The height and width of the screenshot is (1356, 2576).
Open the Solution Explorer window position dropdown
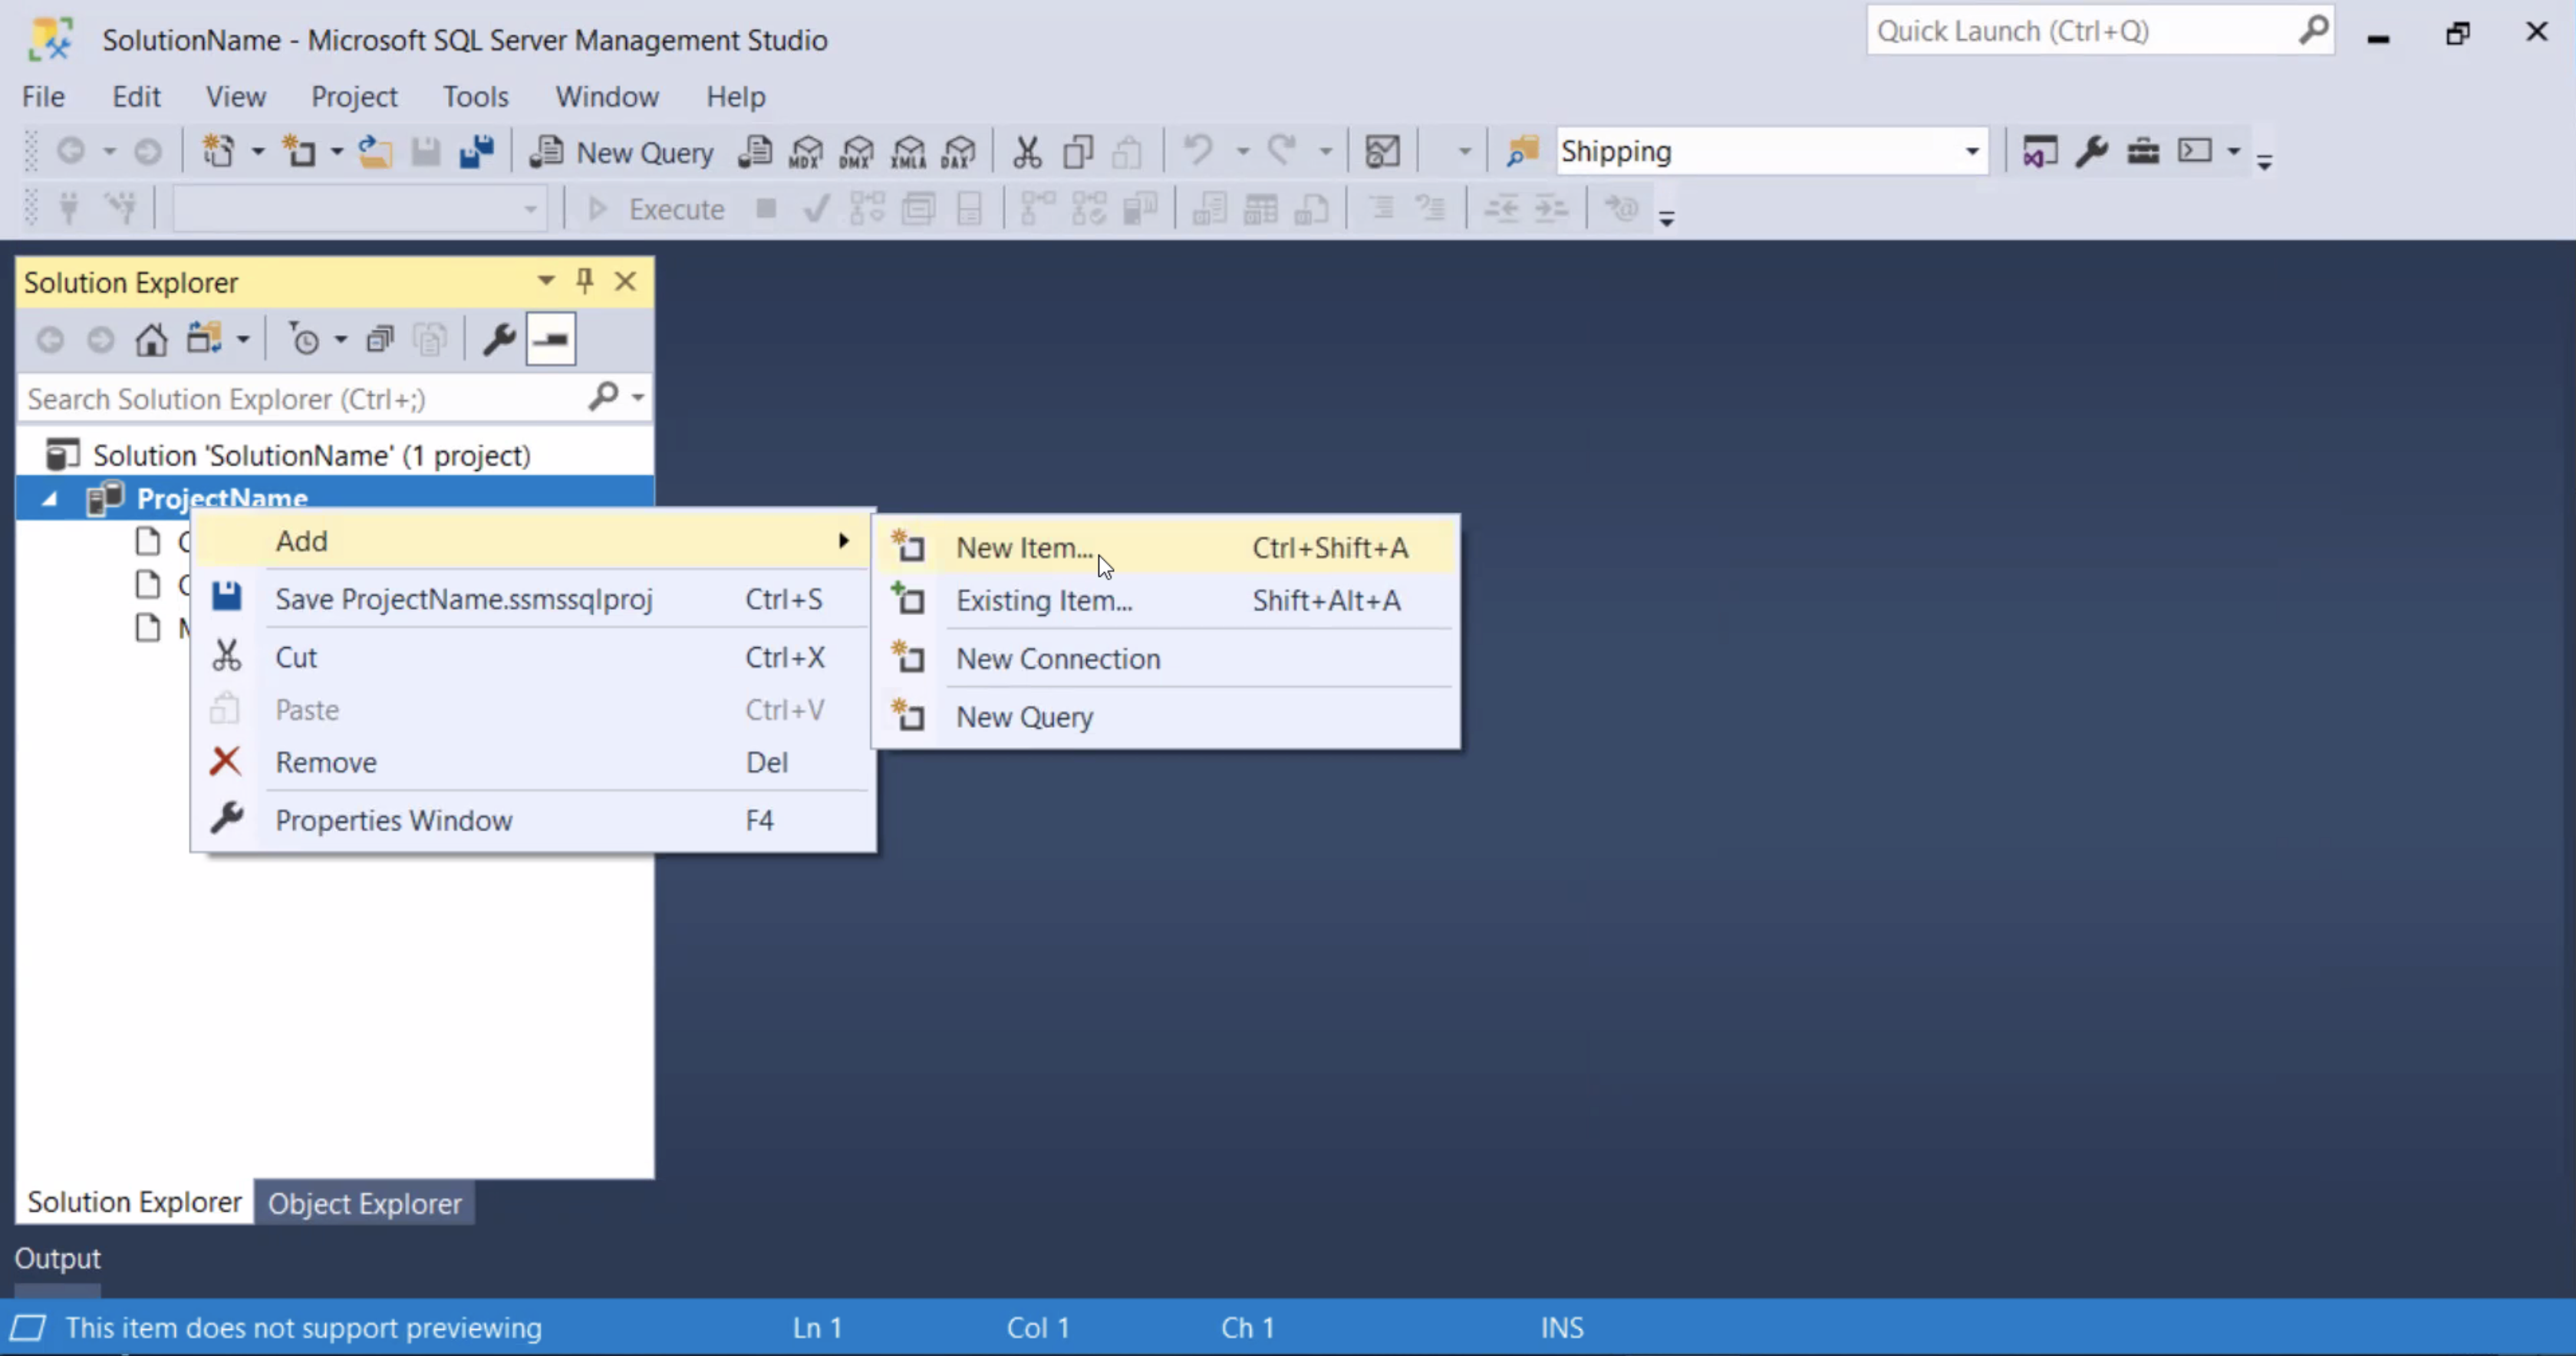(546, 281)
